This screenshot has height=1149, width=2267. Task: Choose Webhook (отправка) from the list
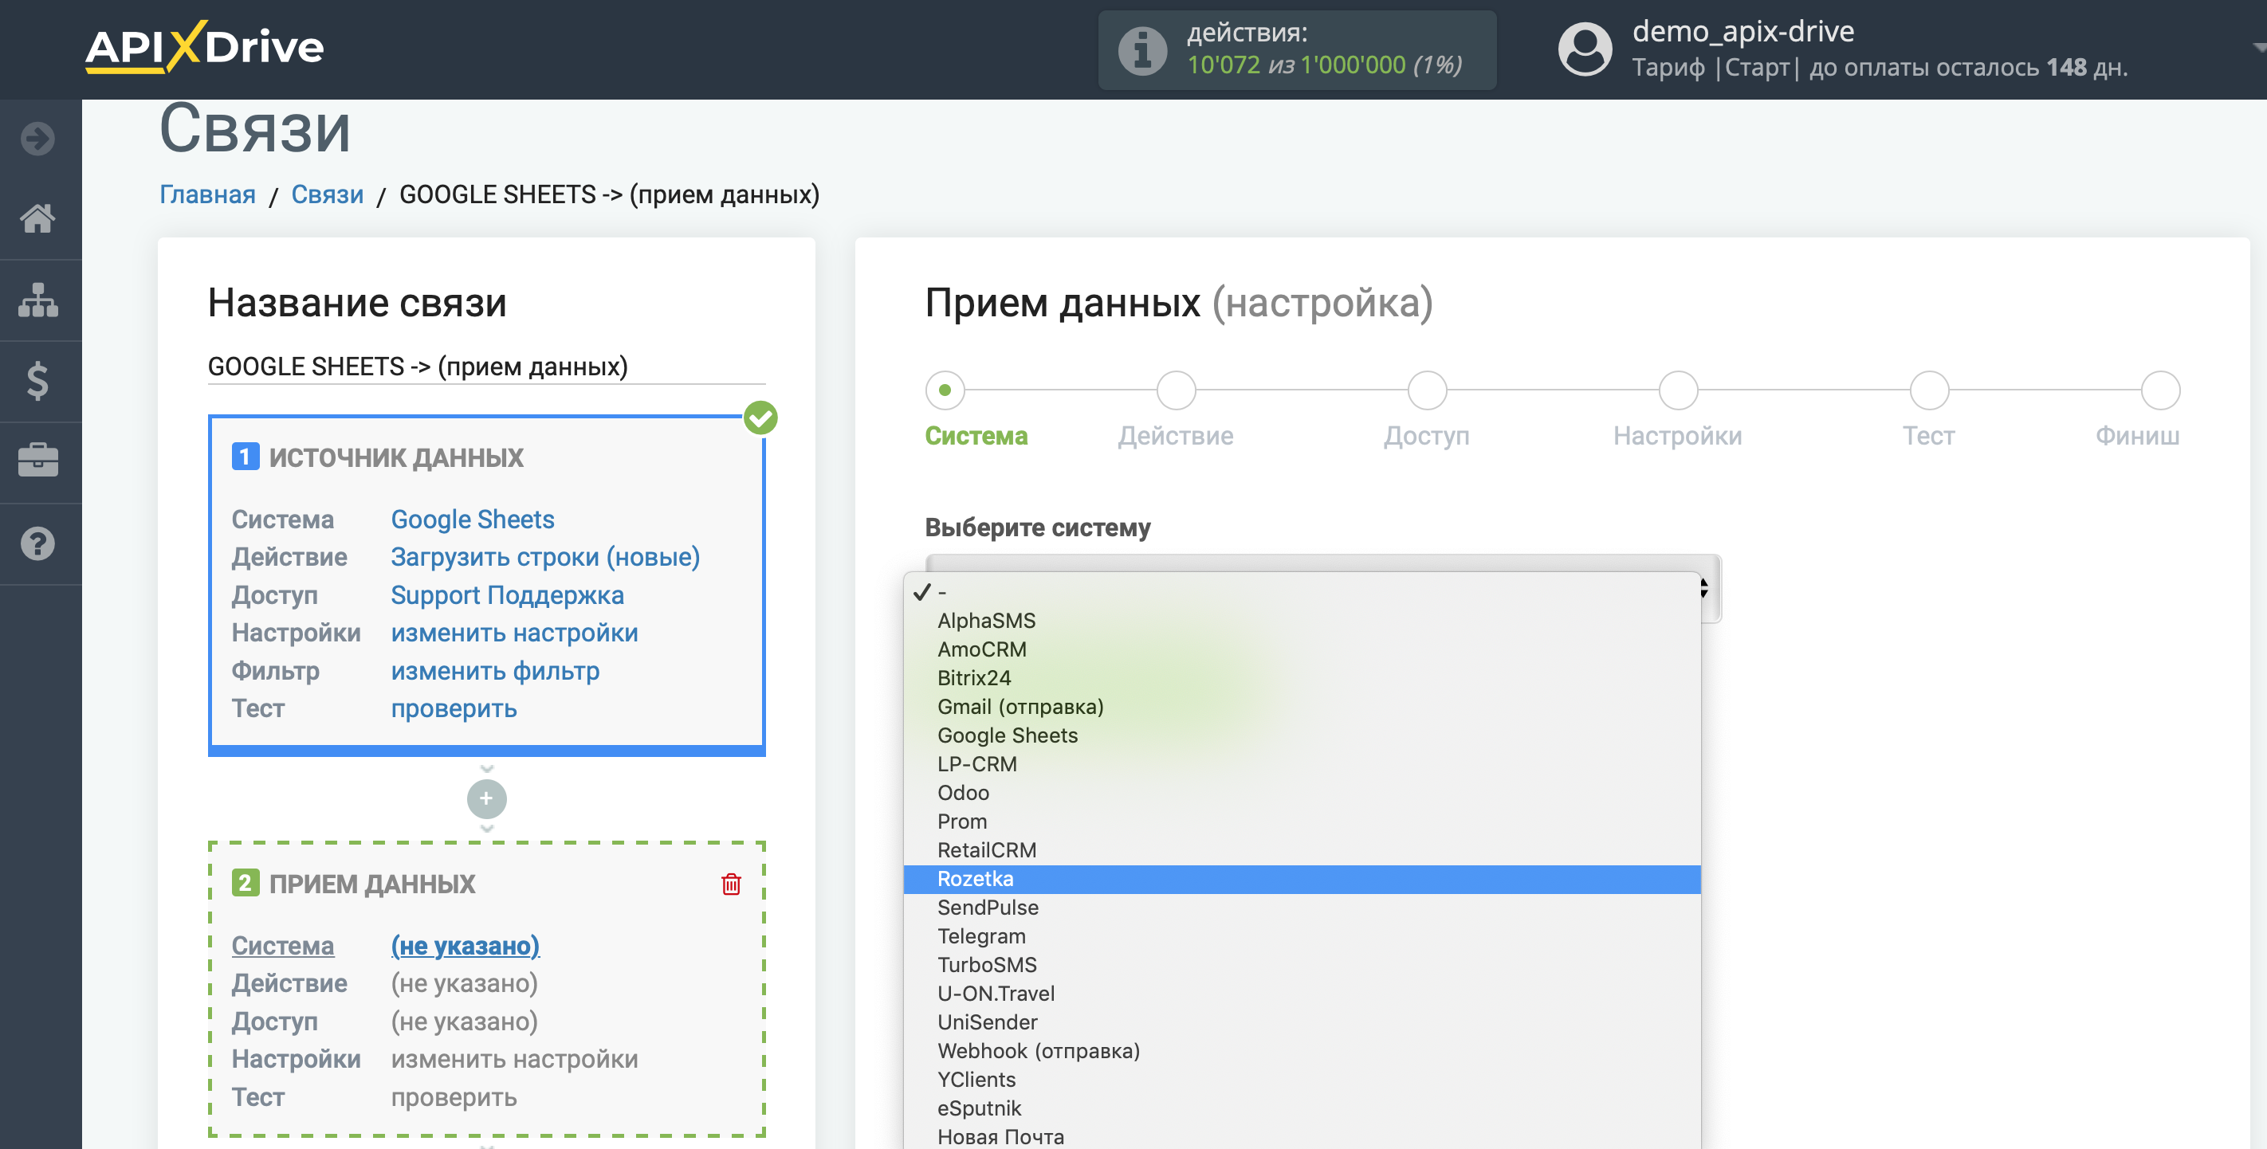tap(1302, 1051)
